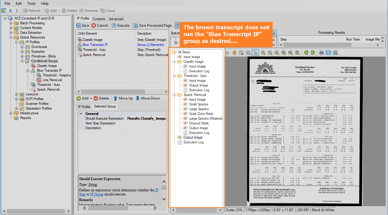Save the displayed image to disk
This screenshot has width=388, height=215.
point(328,53)
